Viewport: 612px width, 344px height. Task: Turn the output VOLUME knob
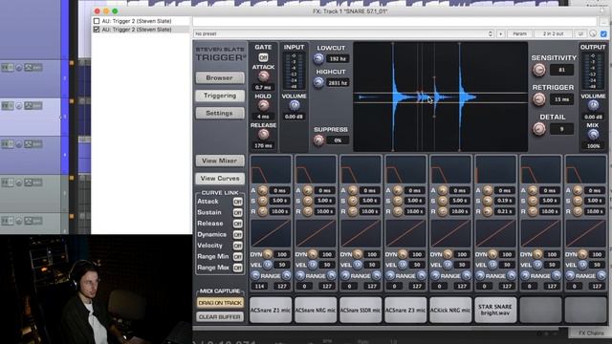coord(593,105)
